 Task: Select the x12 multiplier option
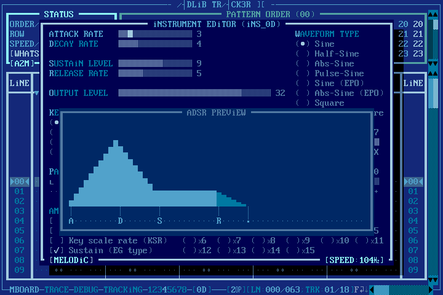(197, 250)
